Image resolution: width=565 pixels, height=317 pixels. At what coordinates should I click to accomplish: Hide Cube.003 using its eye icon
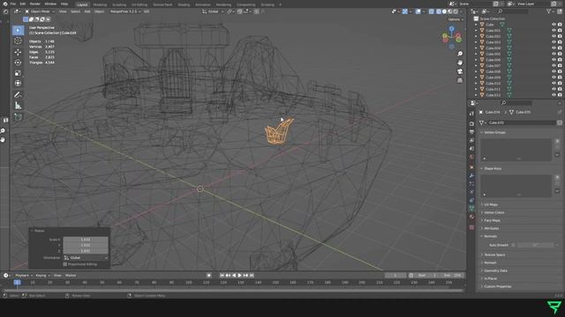[554, 42]
